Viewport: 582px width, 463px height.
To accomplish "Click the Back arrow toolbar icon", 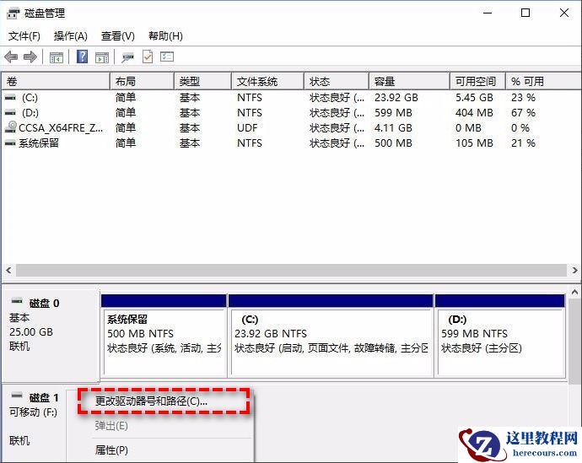I will point(11,57).
